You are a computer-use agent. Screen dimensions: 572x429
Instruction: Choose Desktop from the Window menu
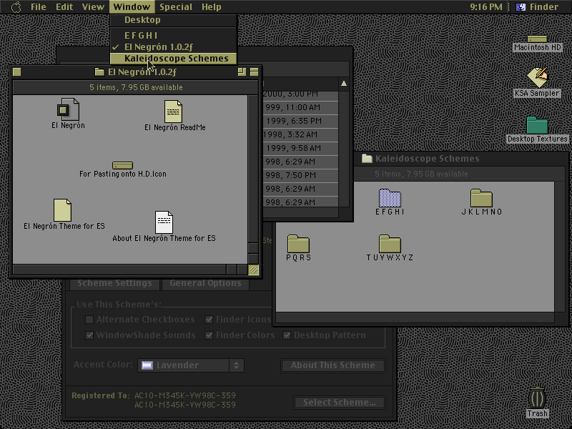point(173,20)
